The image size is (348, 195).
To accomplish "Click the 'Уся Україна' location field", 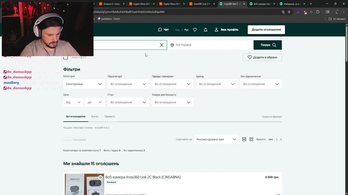I will pos(210,45).
